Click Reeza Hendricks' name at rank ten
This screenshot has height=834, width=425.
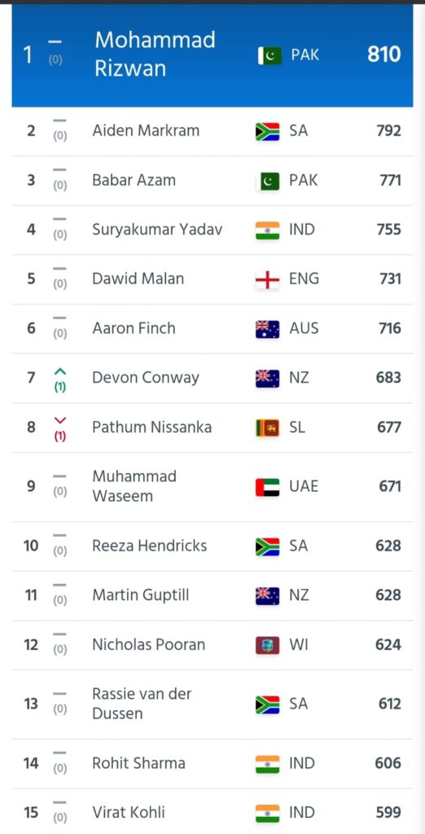tap(150, 546)
